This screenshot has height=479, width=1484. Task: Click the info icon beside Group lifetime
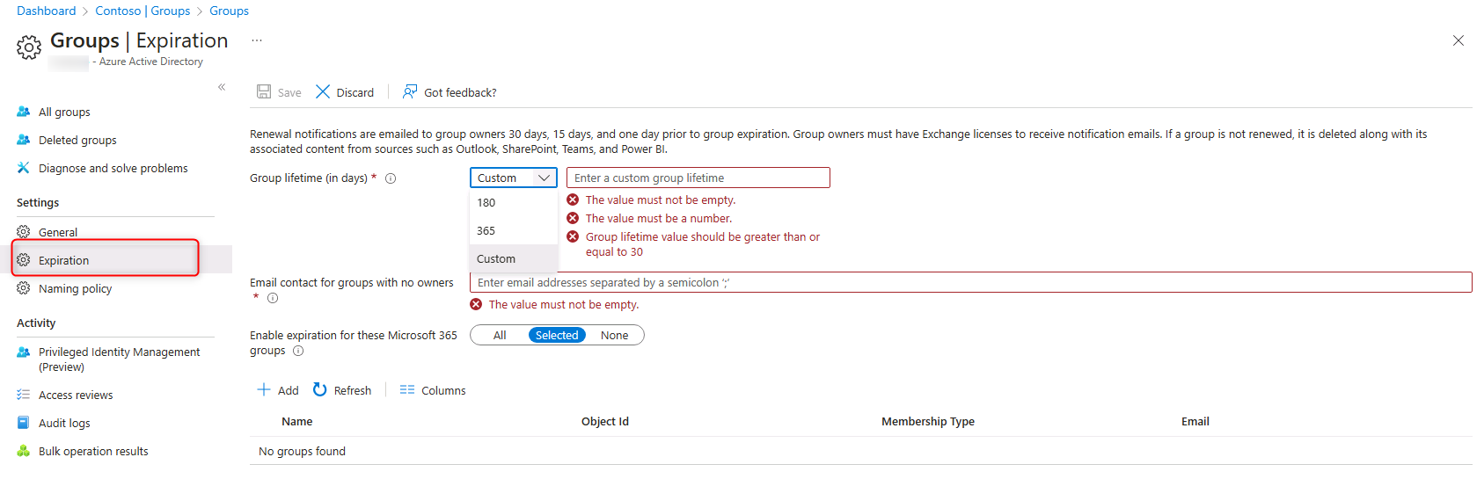point(391,178)
